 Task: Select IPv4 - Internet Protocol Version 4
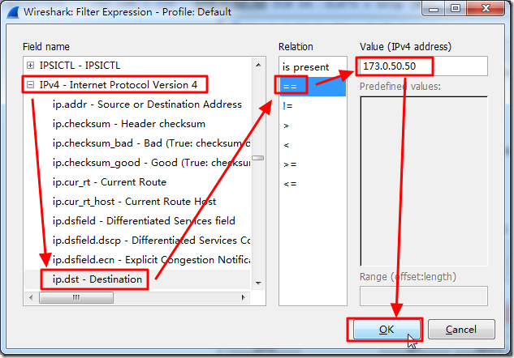[x=119, y=85]
